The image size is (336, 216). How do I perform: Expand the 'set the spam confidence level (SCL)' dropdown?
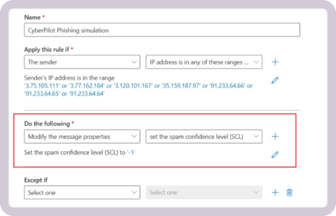(204, 136)
